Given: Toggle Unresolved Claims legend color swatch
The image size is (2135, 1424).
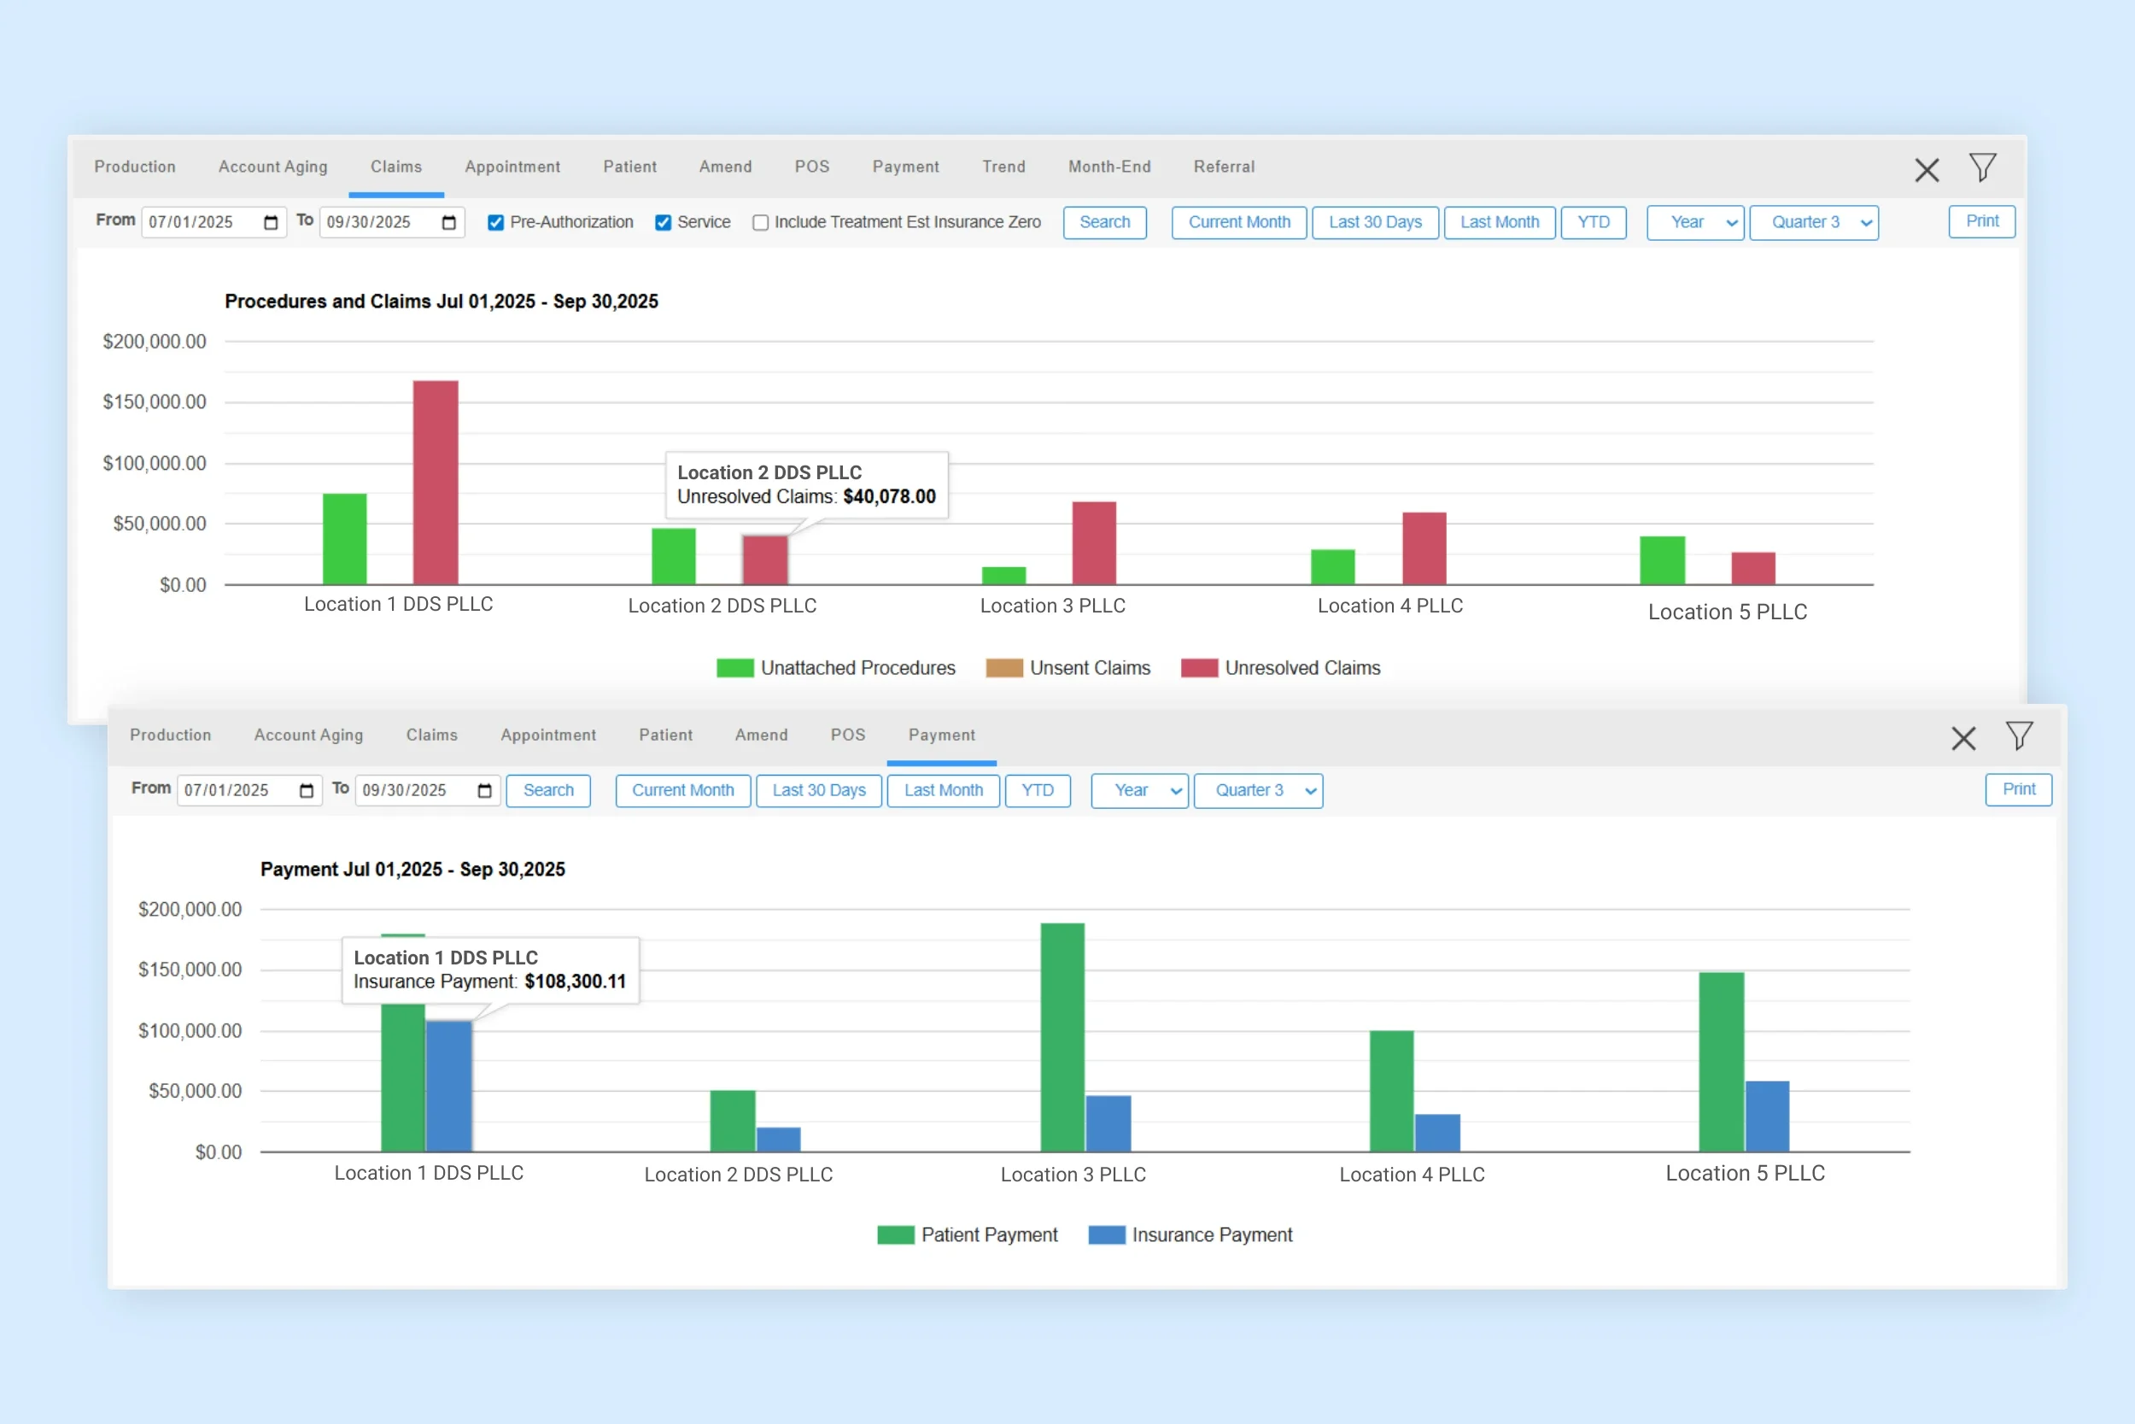Looking at the screenshot, I should (x=1198, y=668).
